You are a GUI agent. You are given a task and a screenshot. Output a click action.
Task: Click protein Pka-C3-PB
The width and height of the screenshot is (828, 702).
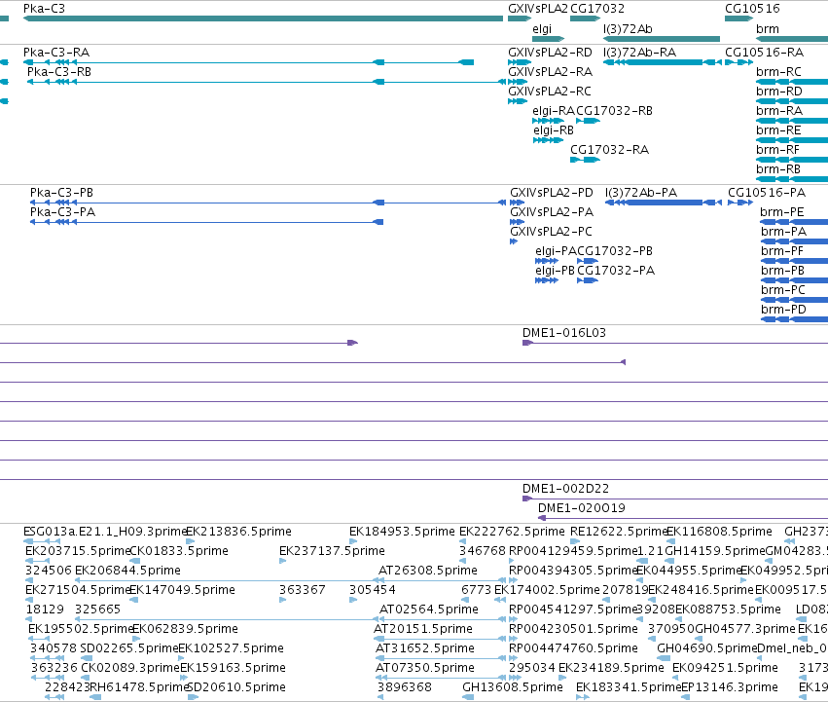coord(268,203)
